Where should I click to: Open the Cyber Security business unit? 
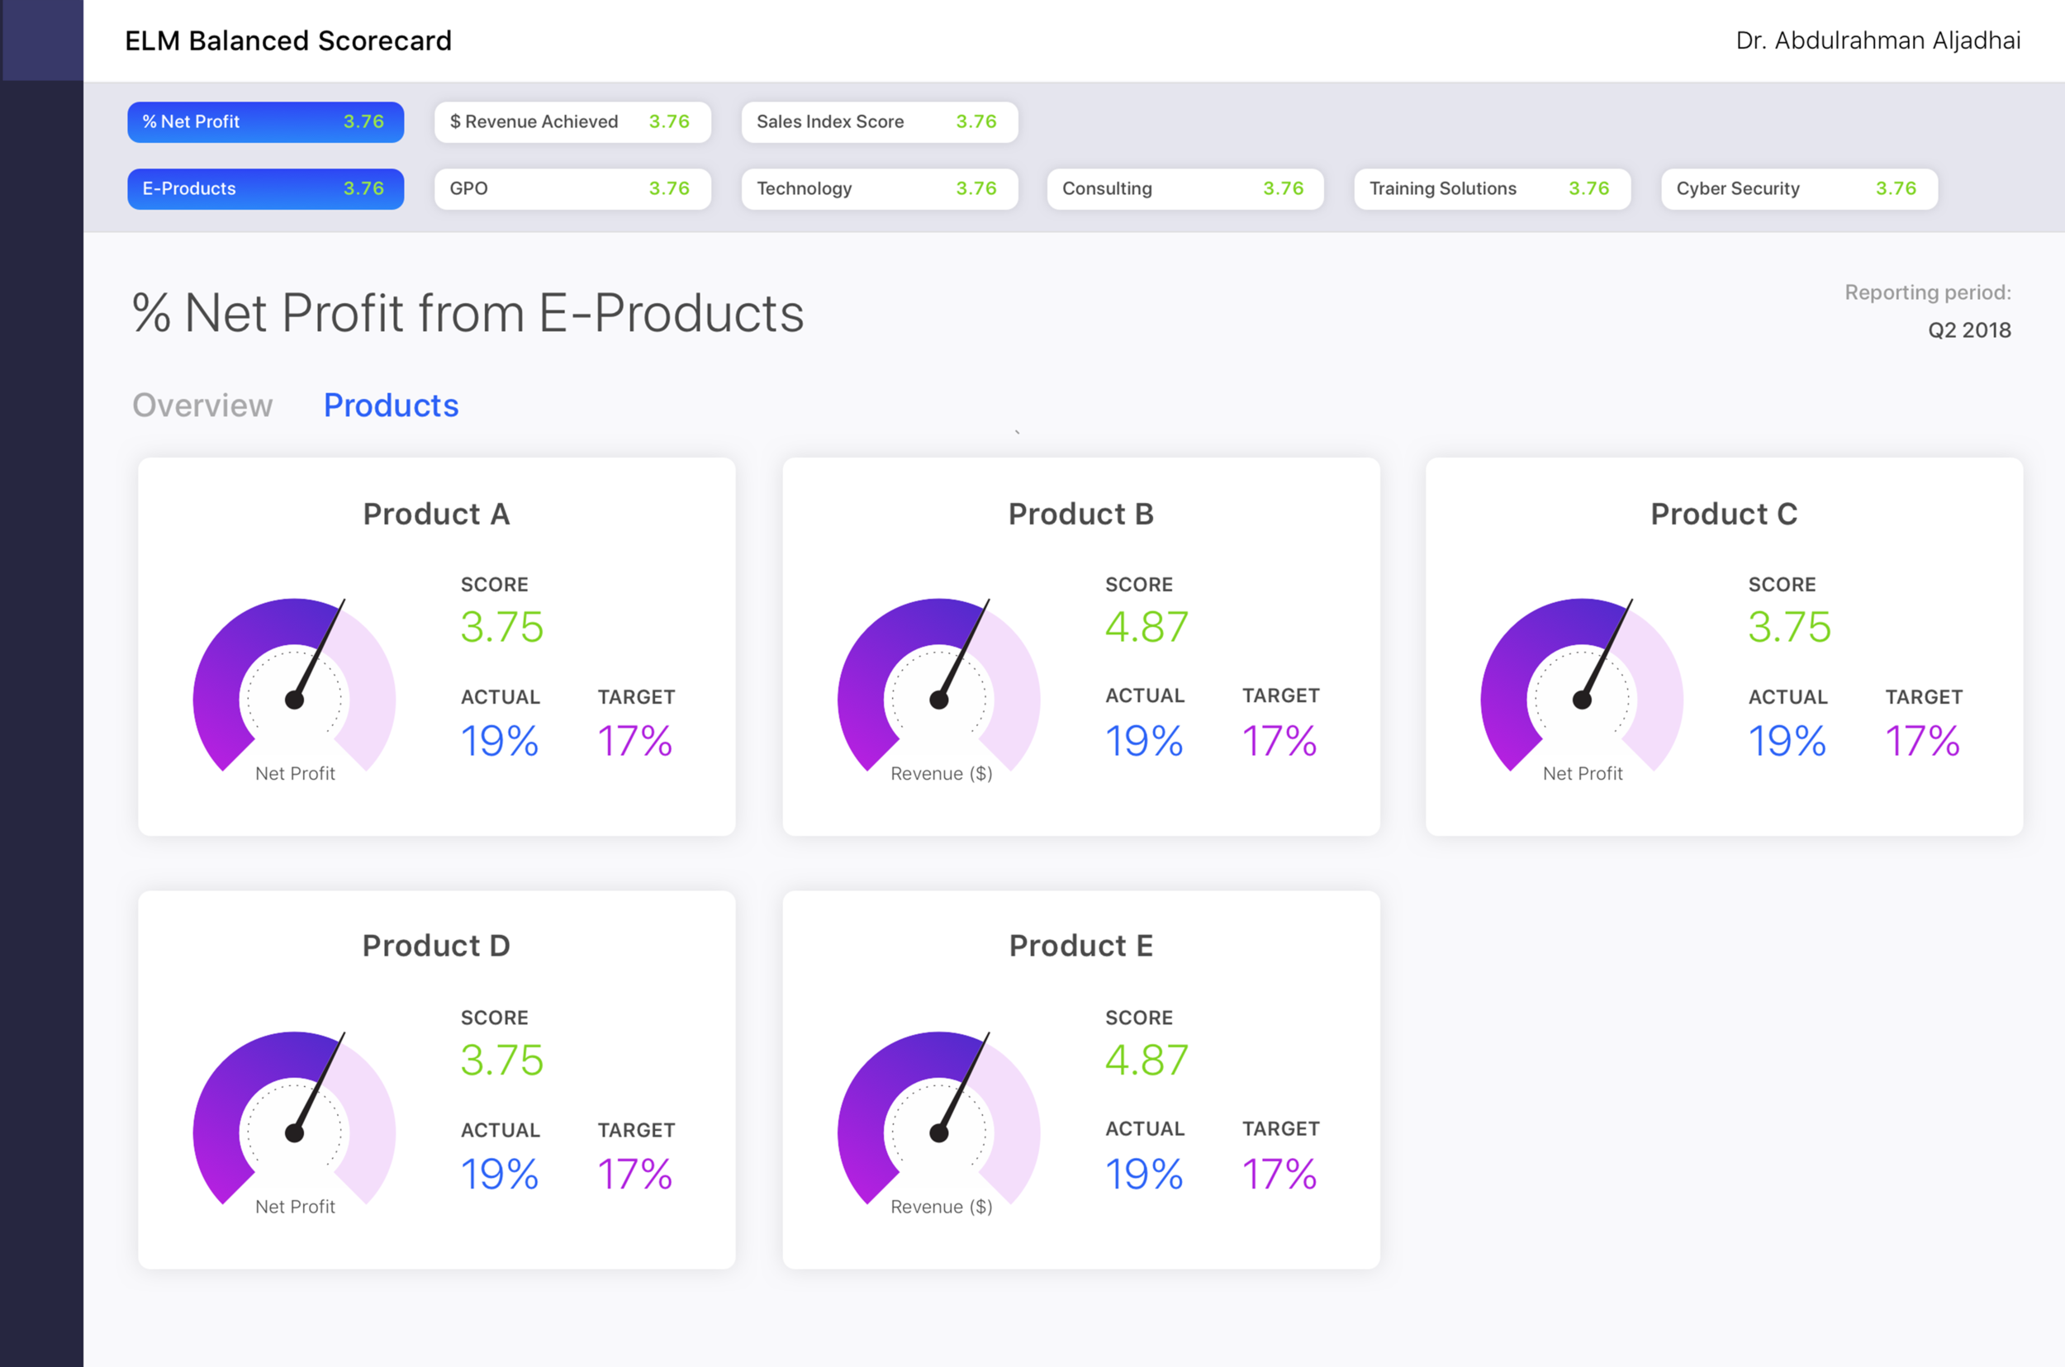tap(1798, 188)
